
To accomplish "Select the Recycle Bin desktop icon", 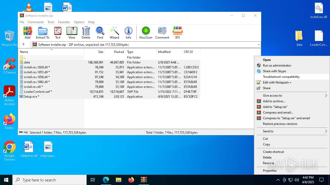I will click(10, 38).
